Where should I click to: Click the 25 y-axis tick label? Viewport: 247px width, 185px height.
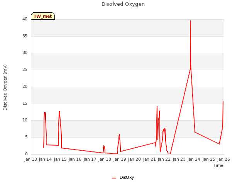[25, 70]
